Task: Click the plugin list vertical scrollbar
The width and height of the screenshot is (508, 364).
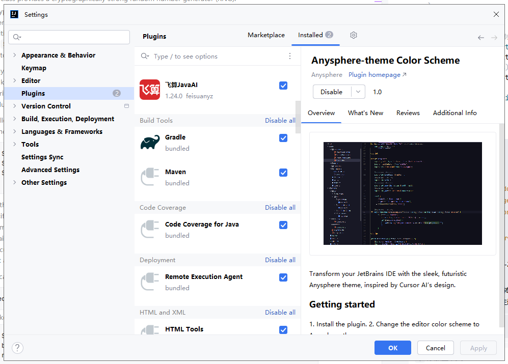Action: [x=298, y=117]
